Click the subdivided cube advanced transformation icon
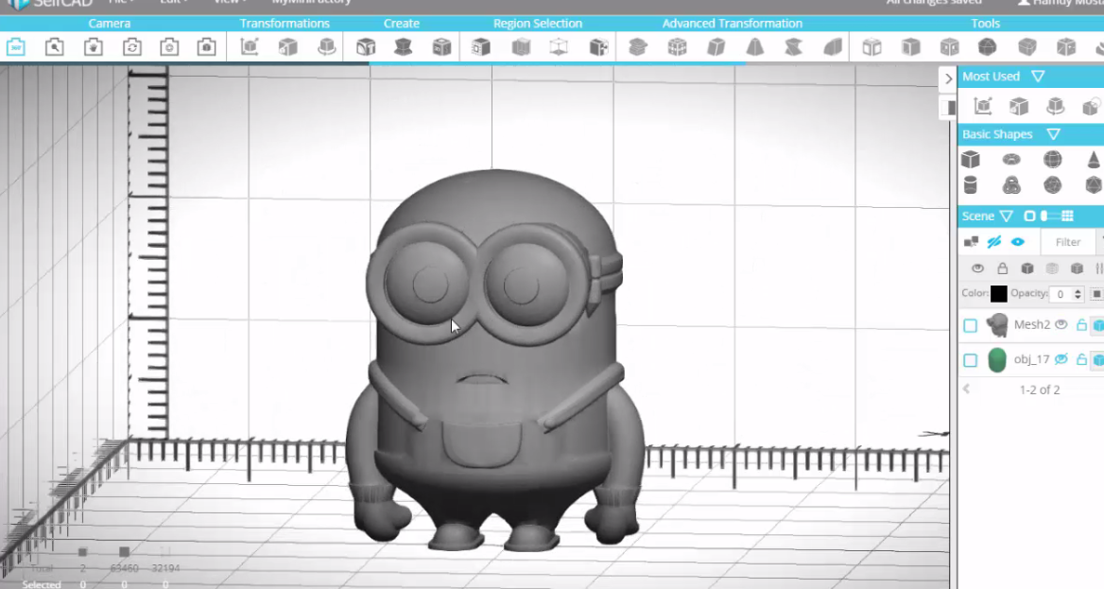The height and width of the screenshot is (589, 1104). [678, 47]
